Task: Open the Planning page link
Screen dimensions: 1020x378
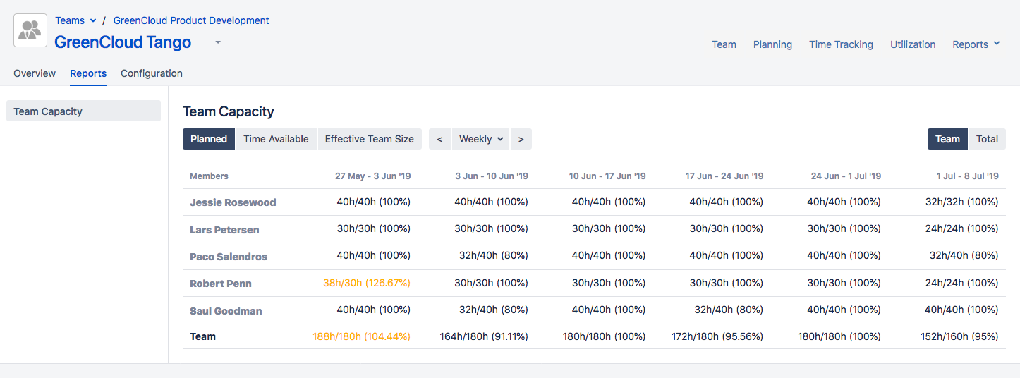Action: pyautogui.click(x=772, y=44)
